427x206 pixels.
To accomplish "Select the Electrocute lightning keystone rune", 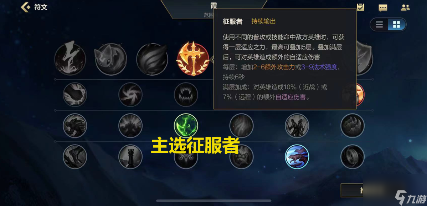I will click(x=70, y=59).
